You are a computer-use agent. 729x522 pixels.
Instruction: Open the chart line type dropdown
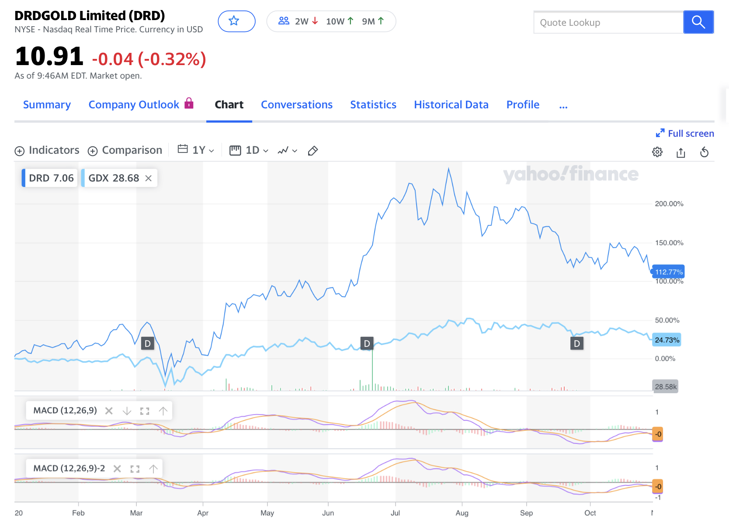pyautogui.click(x=288, y=151)
